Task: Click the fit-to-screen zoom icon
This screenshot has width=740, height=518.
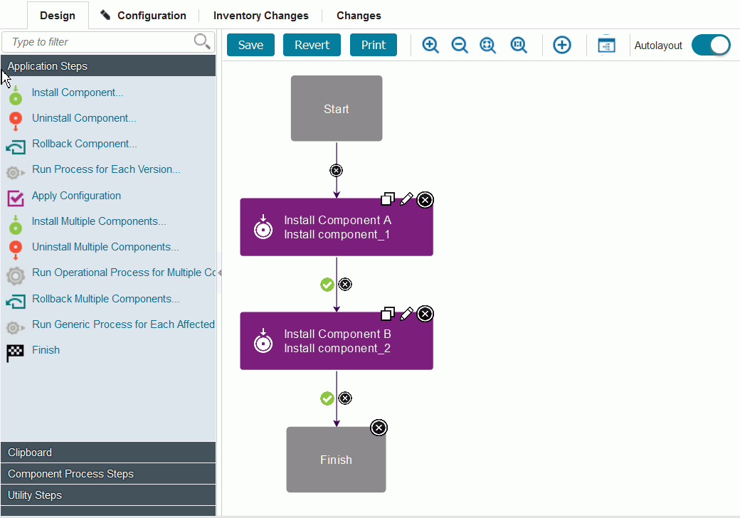Action: click(x=487, y=45)
